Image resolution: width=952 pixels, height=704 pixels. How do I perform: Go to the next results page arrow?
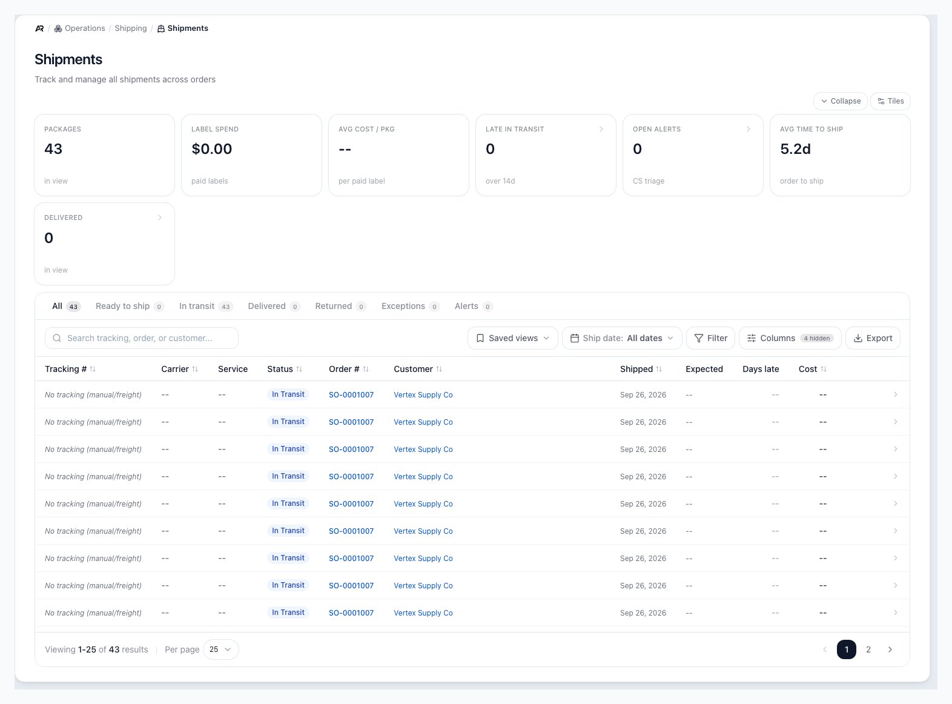coord(890,649)
